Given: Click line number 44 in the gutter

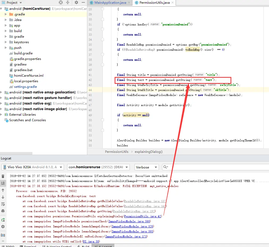Looking at the screenshot, I should (x=90, y=90).
